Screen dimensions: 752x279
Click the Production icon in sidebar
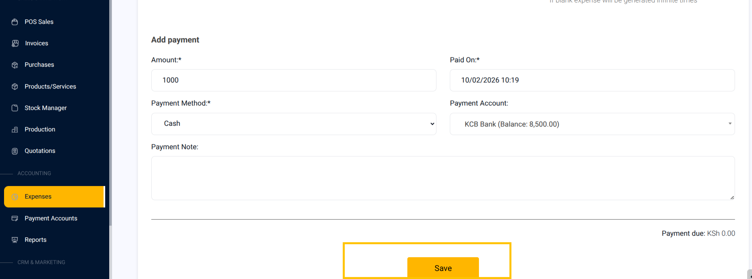15,129
